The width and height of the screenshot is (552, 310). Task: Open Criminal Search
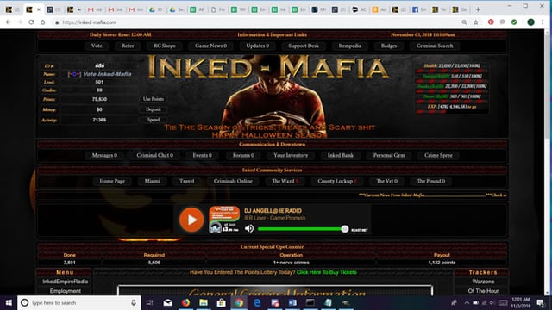pyautogui.click(x=435, y=46)
